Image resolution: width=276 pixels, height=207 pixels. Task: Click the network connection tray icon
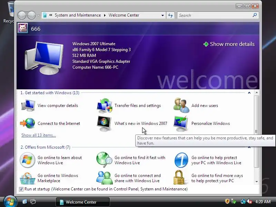243,201
